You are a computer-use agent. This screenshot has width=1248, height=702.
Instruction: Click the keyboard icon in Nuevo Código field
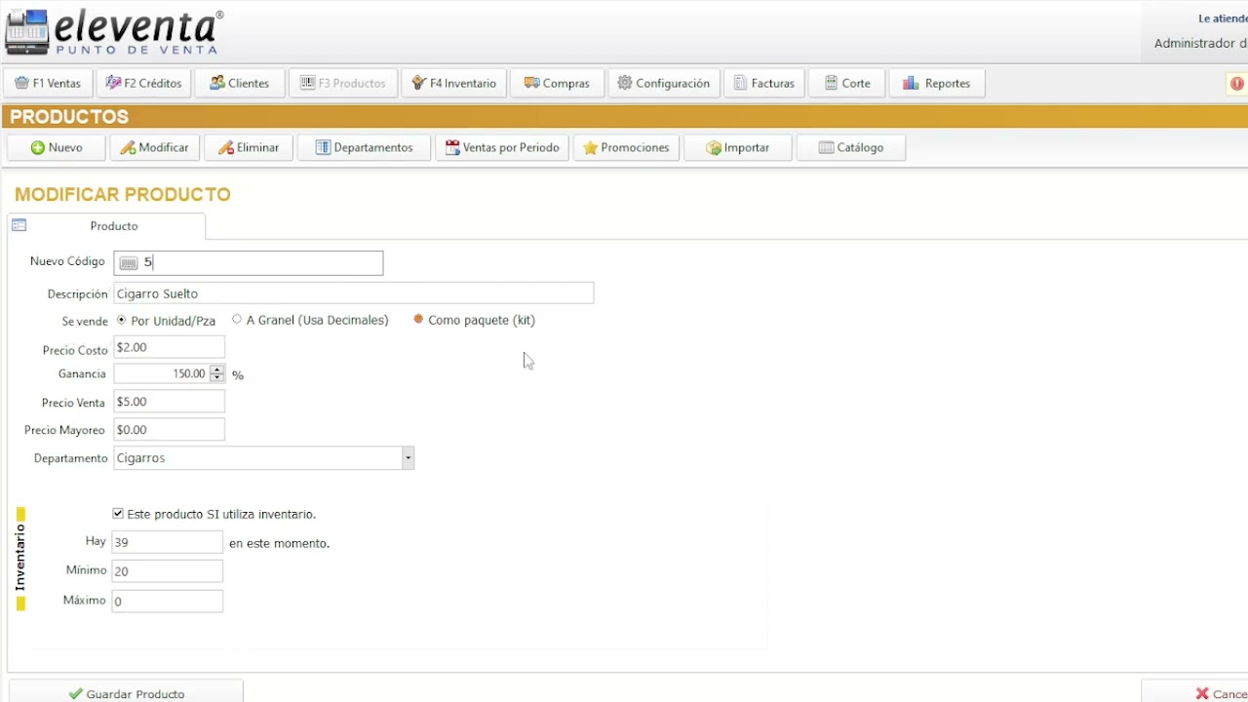click(128, 263)
